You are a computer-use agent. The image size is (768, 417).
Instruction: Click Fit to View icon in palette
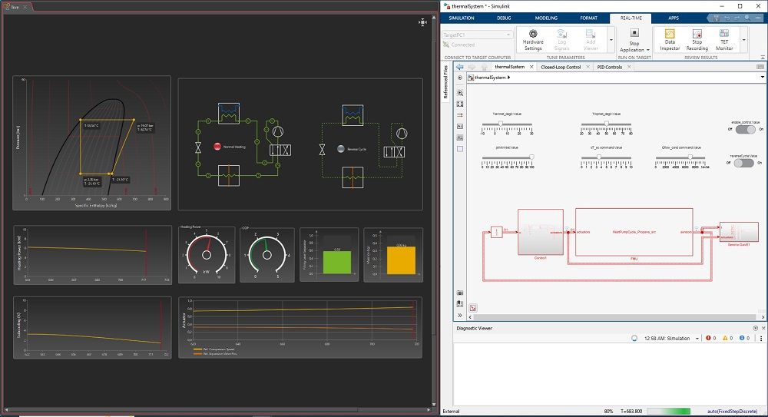click(460, 104)
